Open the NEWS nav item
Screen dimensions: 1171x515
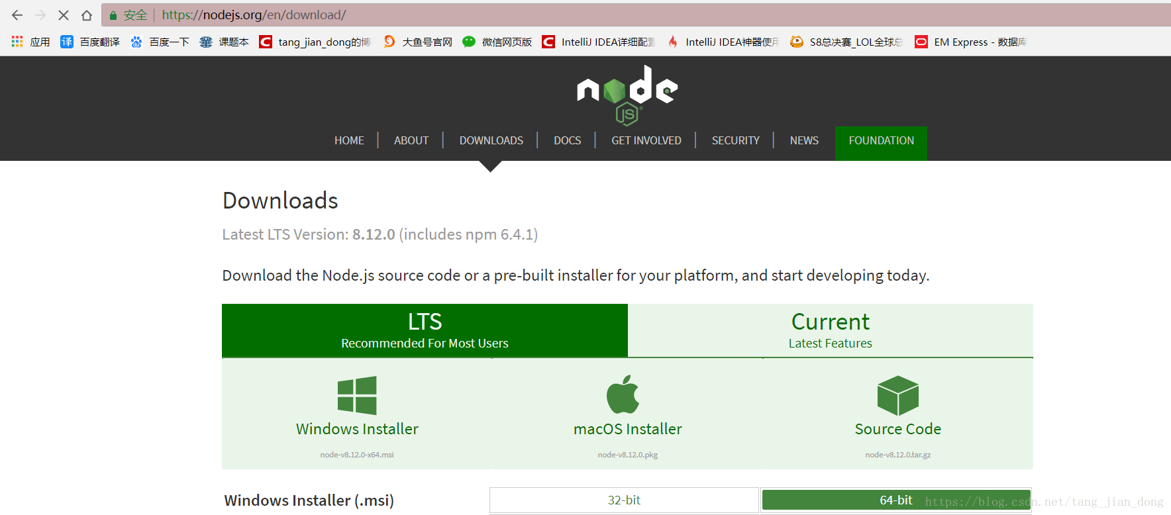coord(804,140)
